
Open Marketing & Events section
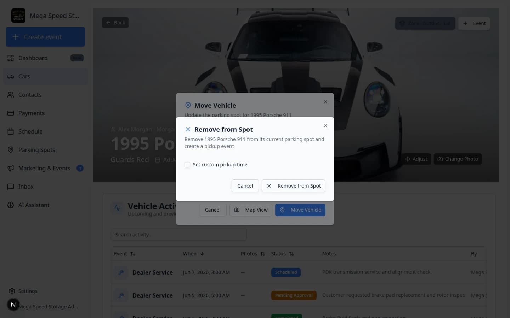coord(45,168)
